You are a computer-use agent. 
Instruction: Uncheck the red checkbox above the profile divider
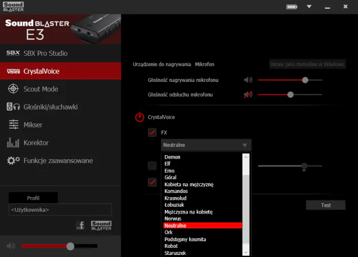pos(152,182)
